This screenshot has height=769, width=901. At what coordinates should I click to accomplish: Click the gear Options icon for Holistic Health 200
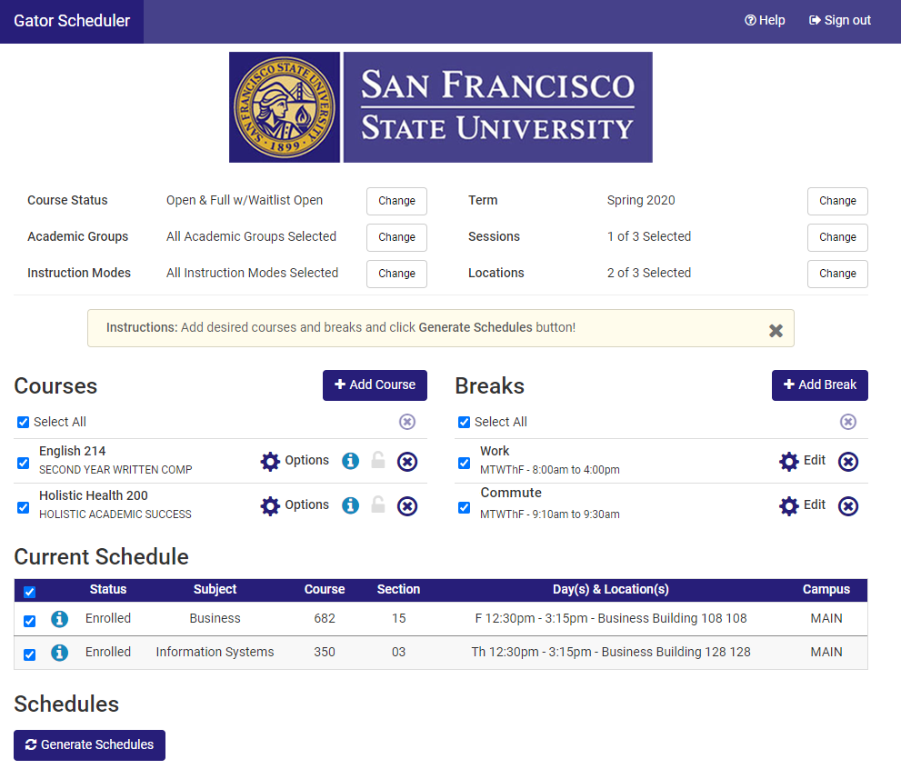click(295, 505)
